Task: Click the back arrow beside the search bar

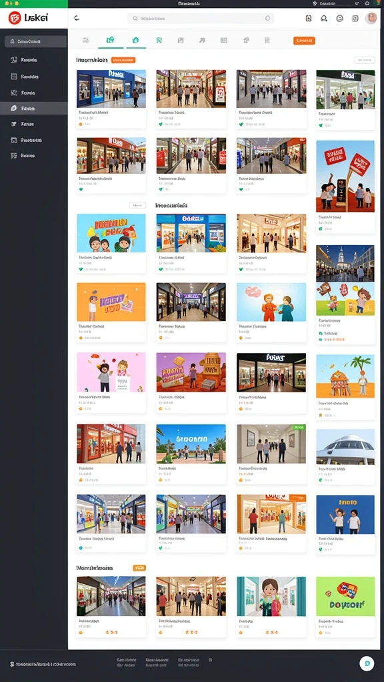Action: point(76,18)
